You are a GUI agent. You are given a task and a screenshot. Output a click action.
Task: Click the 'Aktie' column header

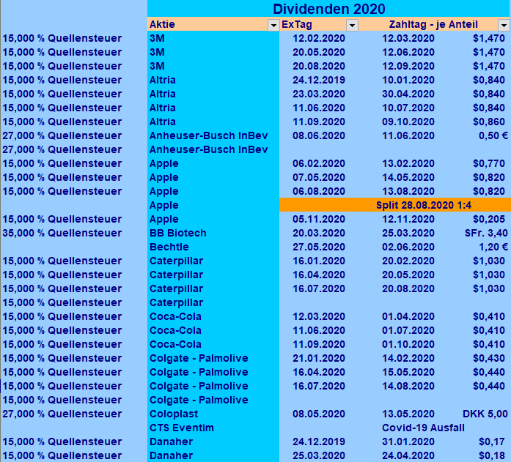162,24
